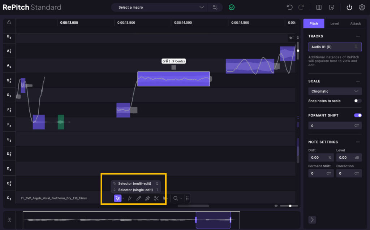Viewport: 370px width, 230px height.
Task: Select the arrow Selector tool
Action: pos(117,198)
